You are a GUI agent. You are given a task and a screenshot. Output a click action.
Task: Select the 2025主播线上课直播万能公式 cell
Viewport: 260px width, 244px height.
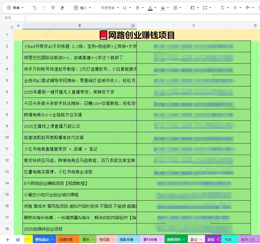click(x=80, y=126)
